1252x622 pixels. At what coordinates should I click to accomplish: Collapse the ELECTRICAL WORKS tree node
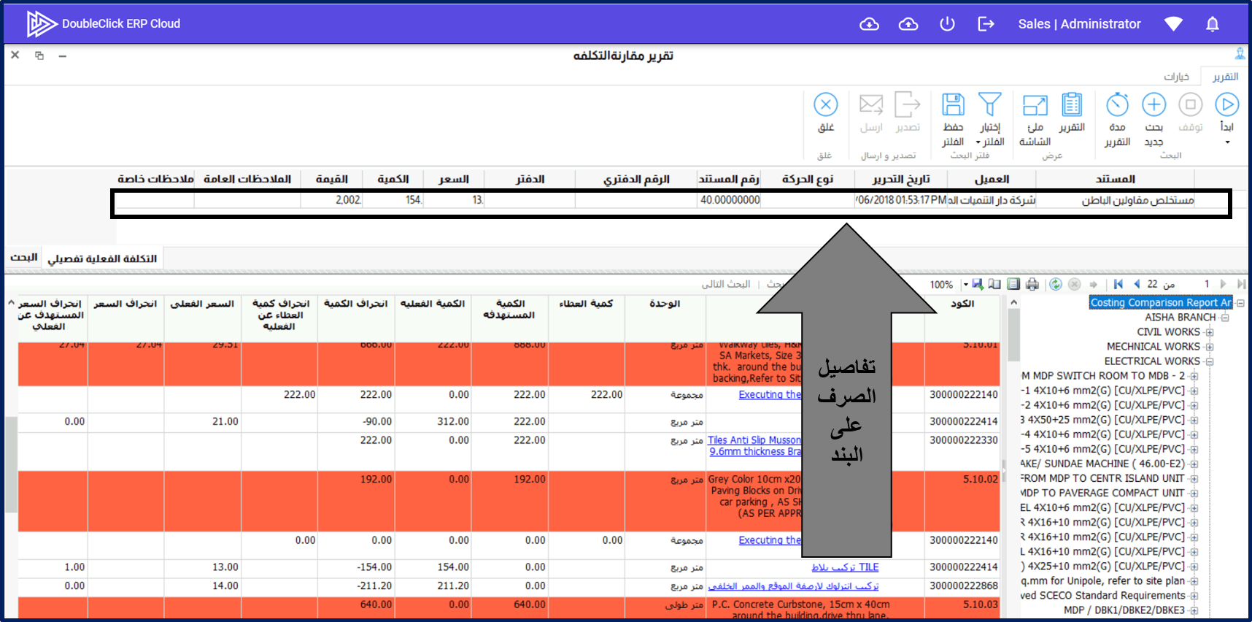[x=1209, y=361]
